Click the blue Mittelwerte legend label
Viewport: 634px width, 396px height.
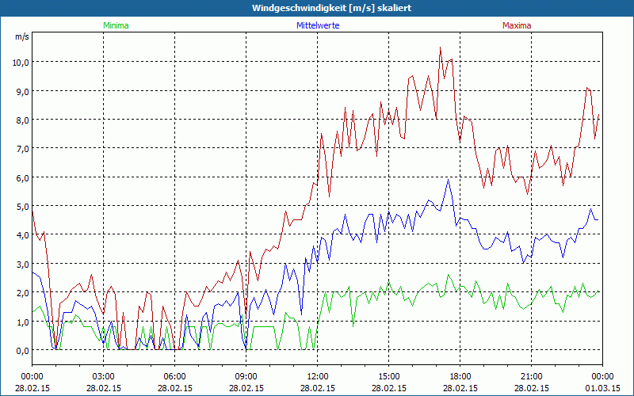(318, 25)
